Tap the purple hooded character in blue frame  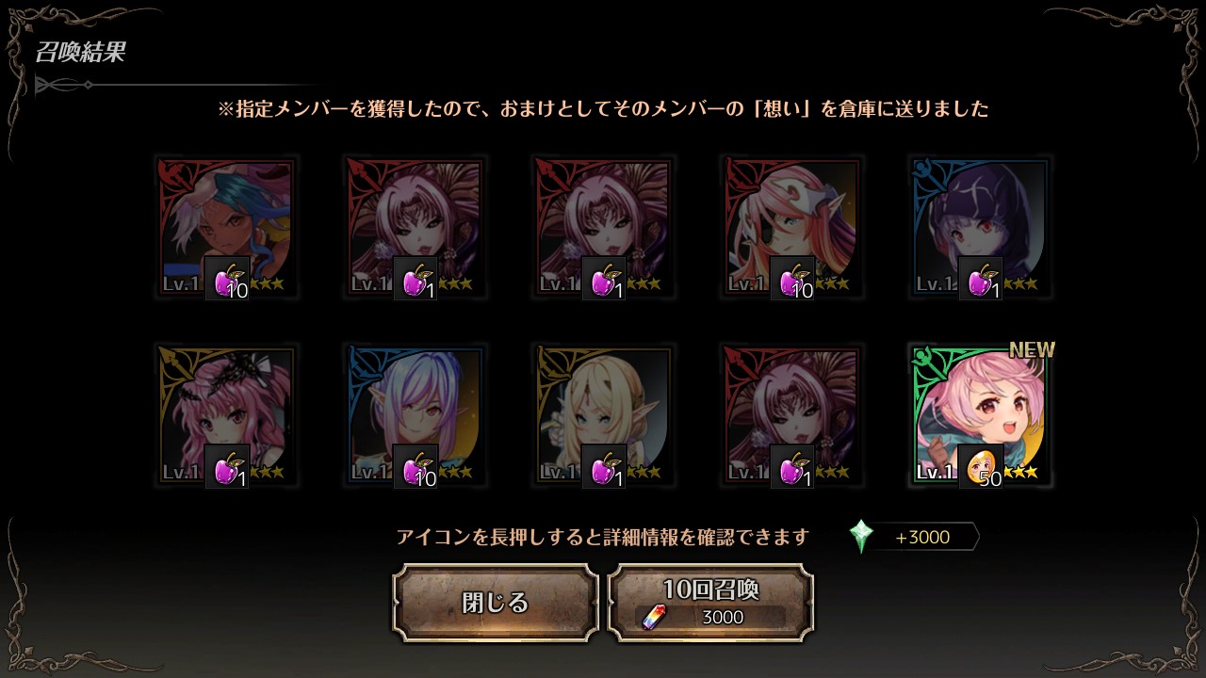pos(980,227)
